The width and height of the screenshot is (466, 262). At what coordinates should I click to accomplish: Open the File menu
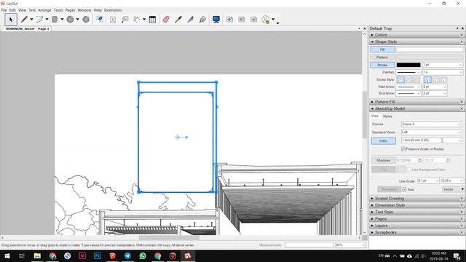point(4,10)
